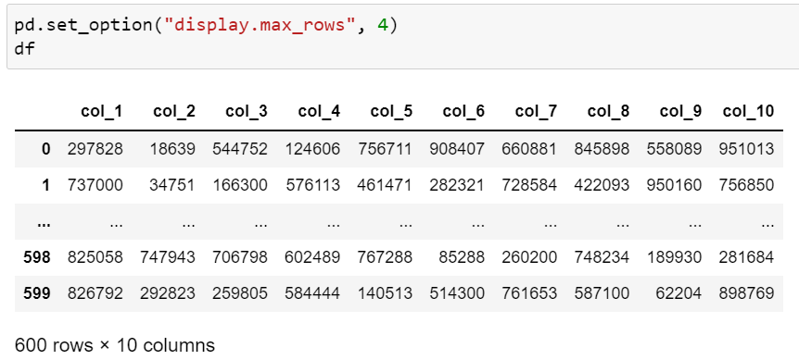
Task: Select the col_8 column header
Action: [x=608, y=111]
